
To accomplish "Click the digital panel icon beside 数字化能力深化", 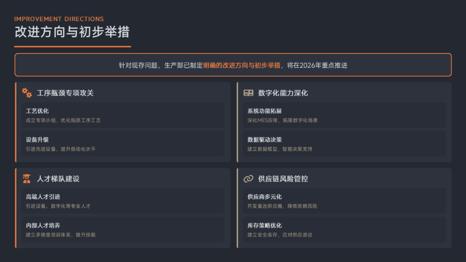I will tap(248, 93).
